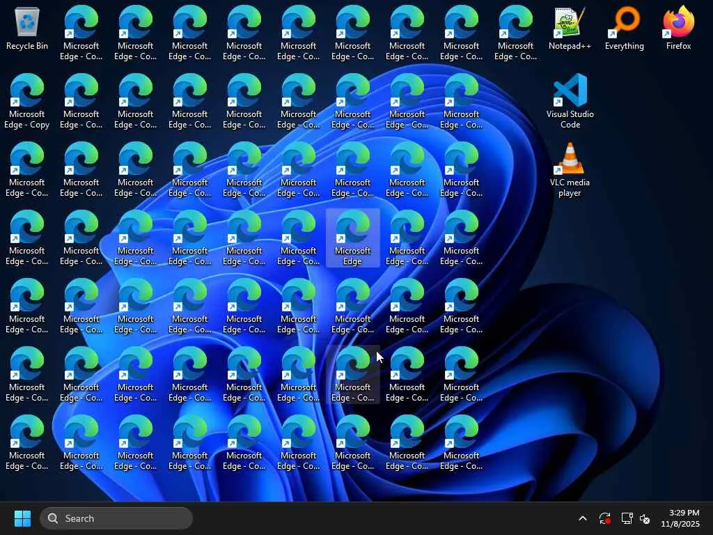Show hidden system tray icons
713x535 pixels.
583,518
